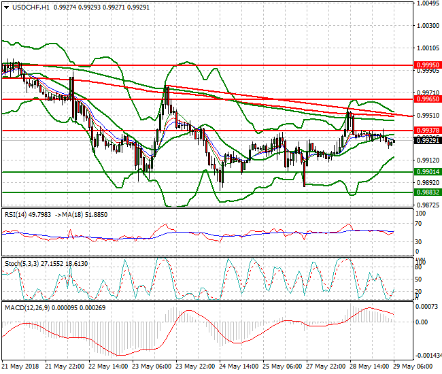Image resolution: width=442 pixels, height=374 pixels.
Task: Select the 0.99950 red price label
Action: tap(428, 65)
